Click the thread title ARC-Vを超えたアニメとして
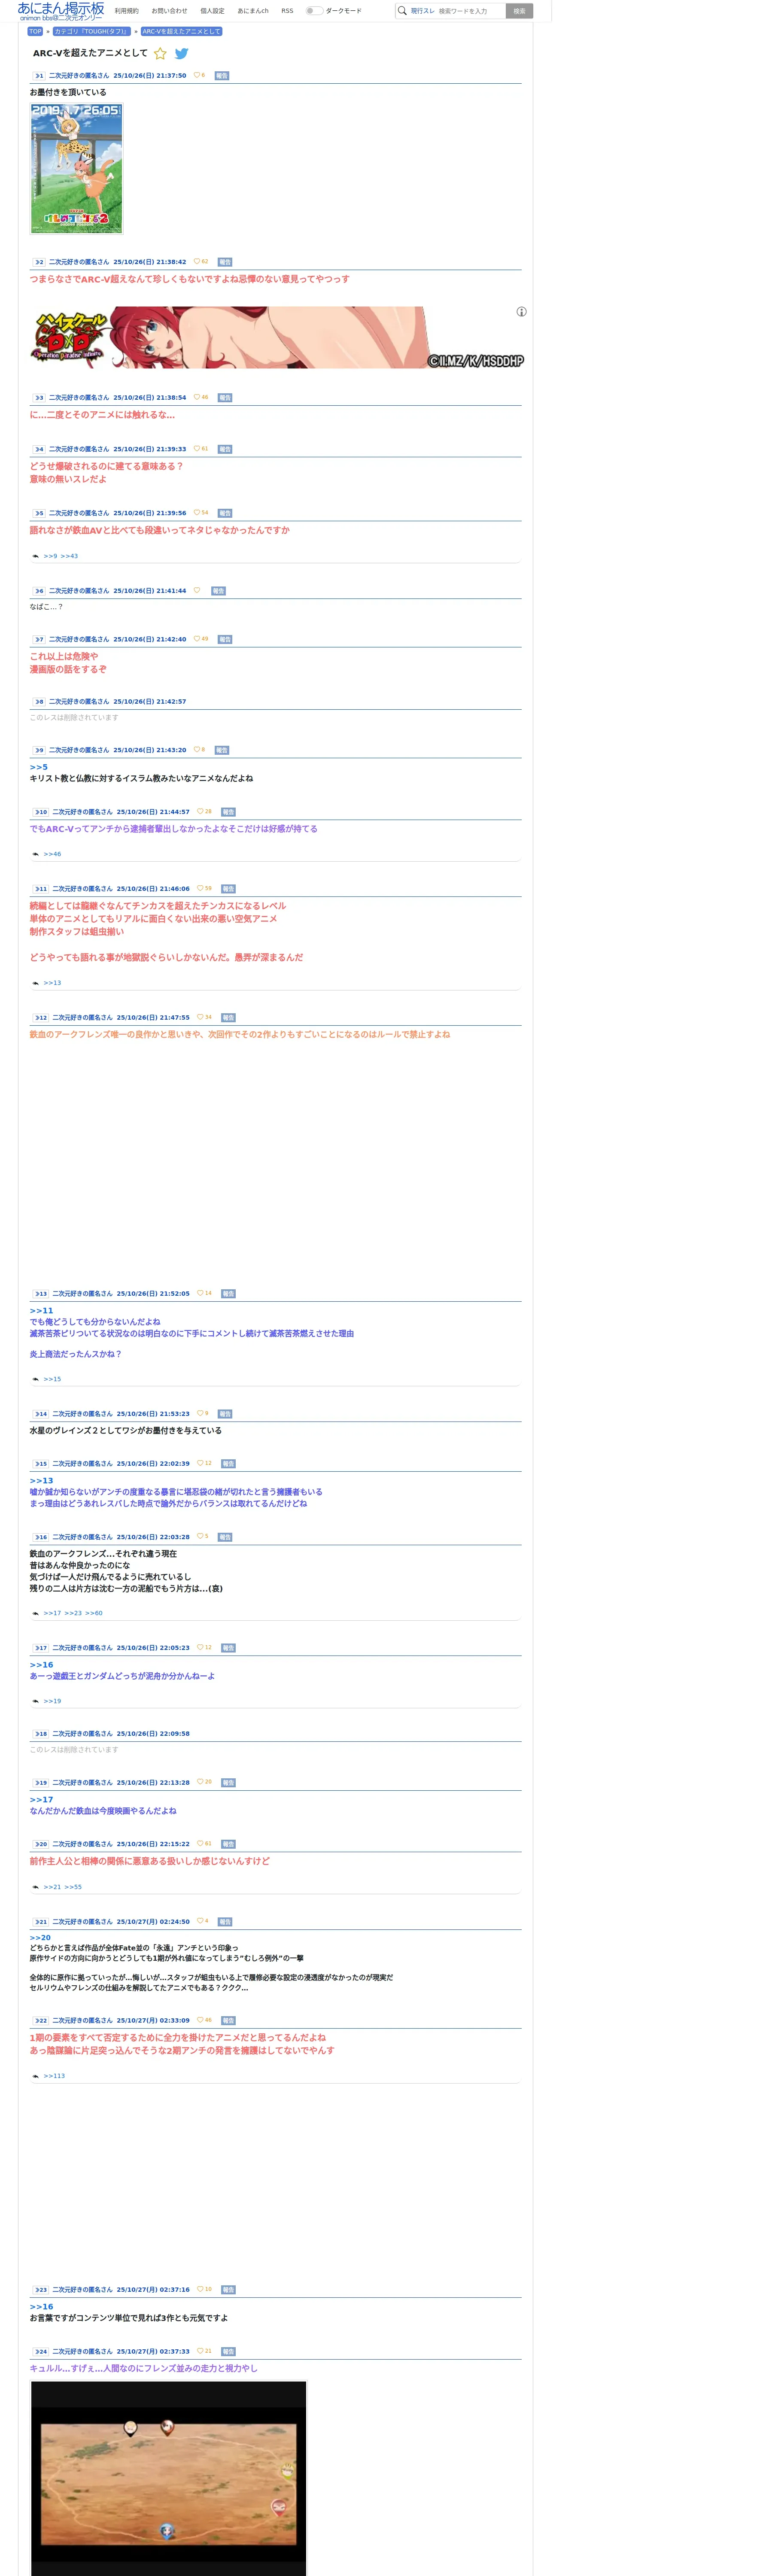The height and width of the screenshot is (2576, 778). pyautogui.click(x=90, y=53)
